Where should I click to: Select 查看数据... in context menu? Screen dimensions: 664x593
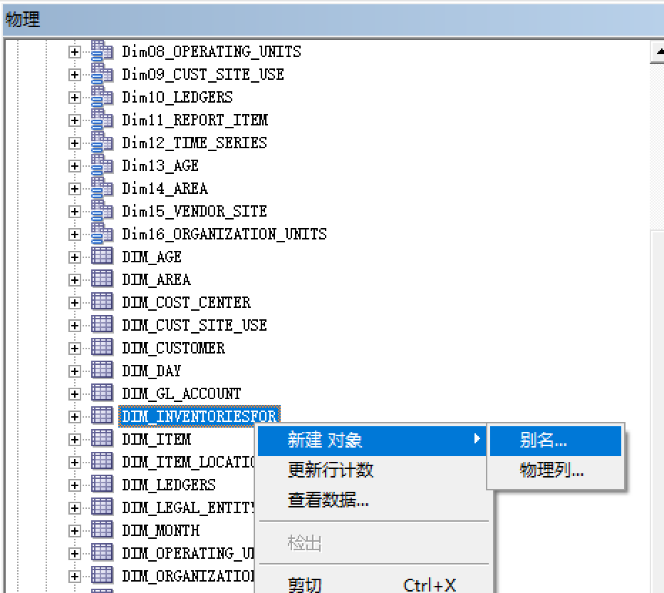pyautogui.click(x=328, y=500)
